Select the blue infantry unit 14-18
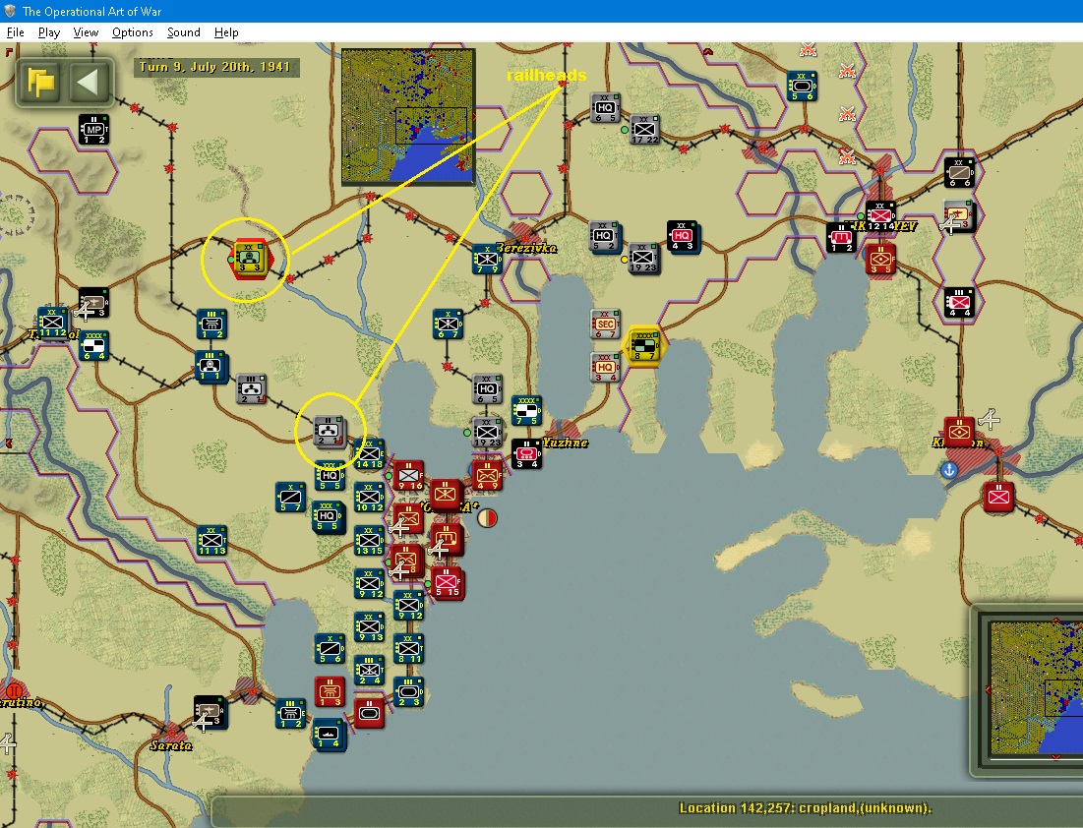Viewport: 1083px width, 828px height. coord(369,453)
